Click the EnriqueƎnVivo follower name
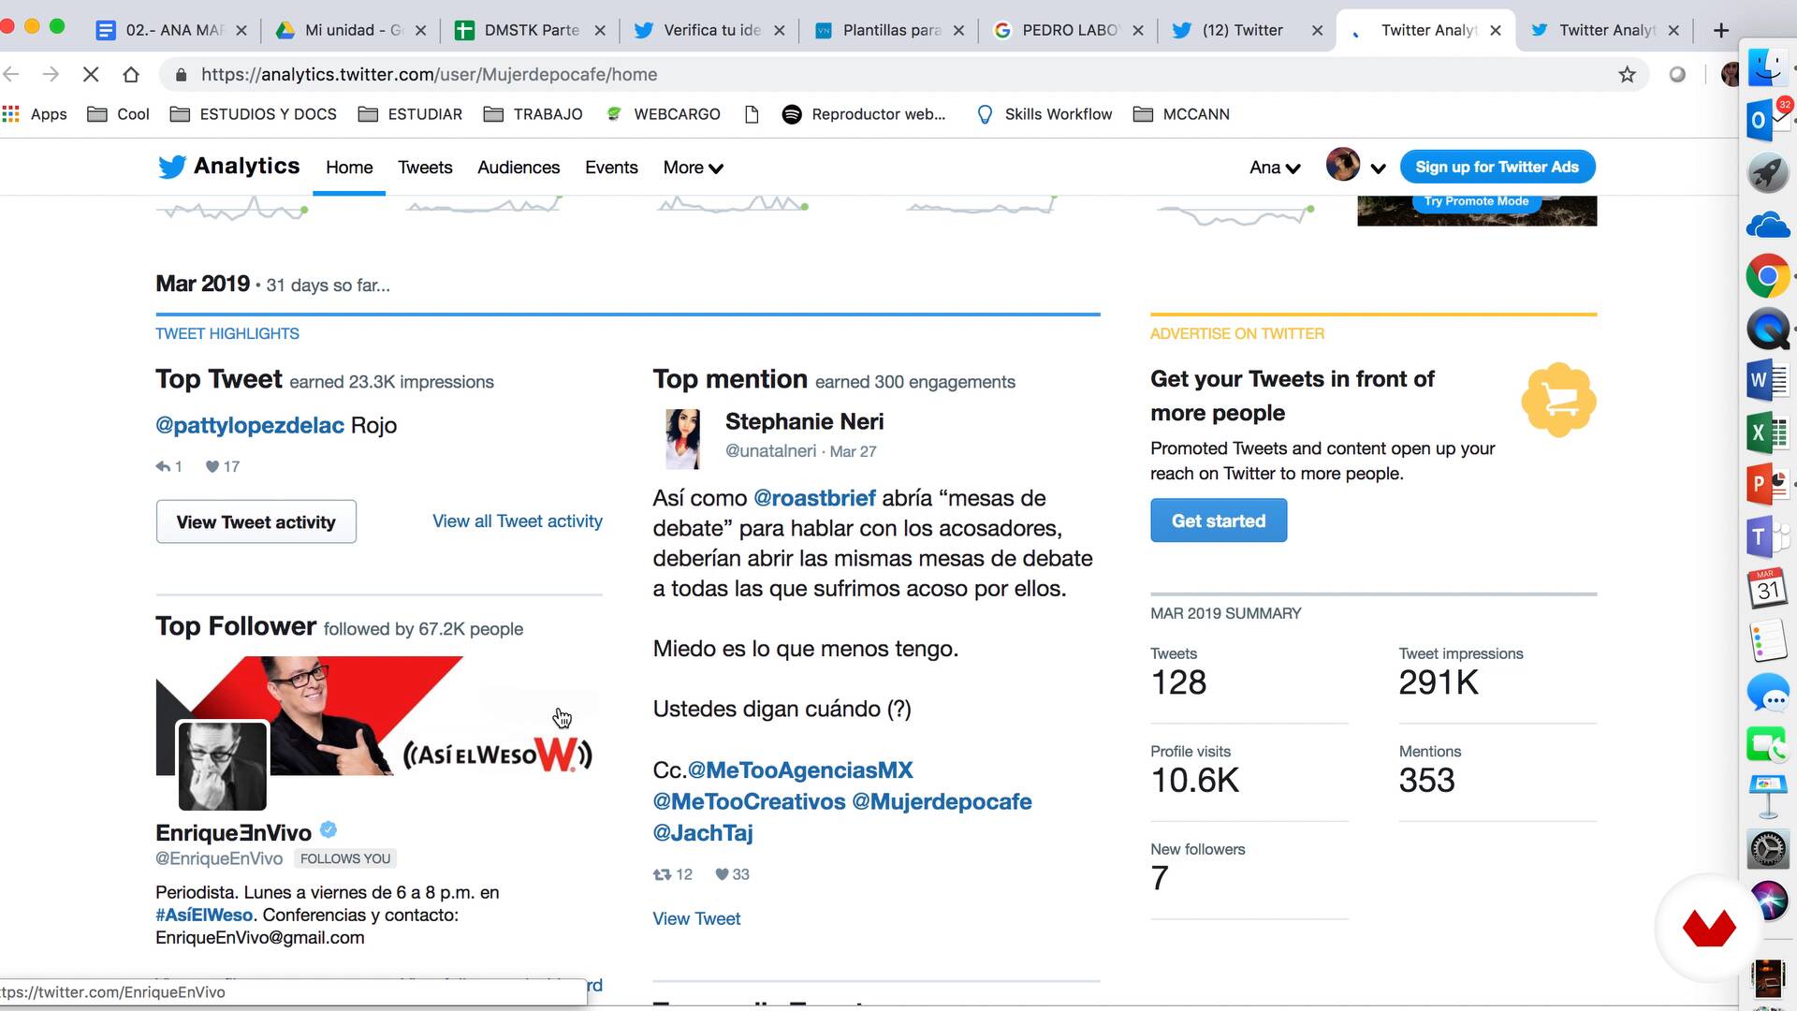Screen dimensions: 1797x1011 pos(233,832)
